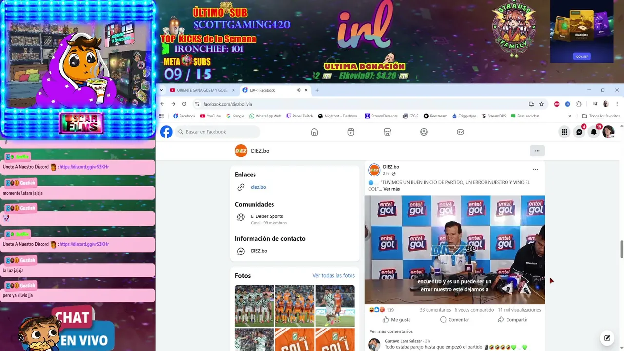Open the Todos los favoritos folder
Image resolution: width=624 pixels, height=351 pixels.
coord(601,116)
